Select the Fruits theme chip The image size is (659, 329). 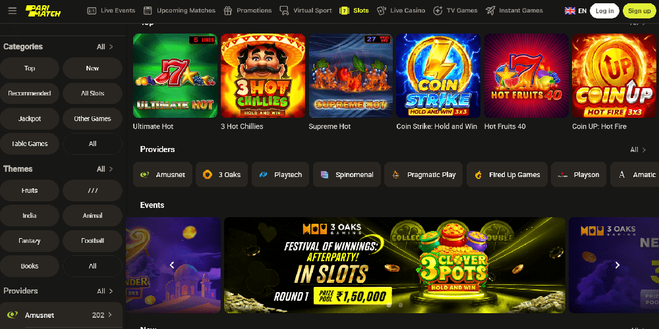(x=30, y=191)
